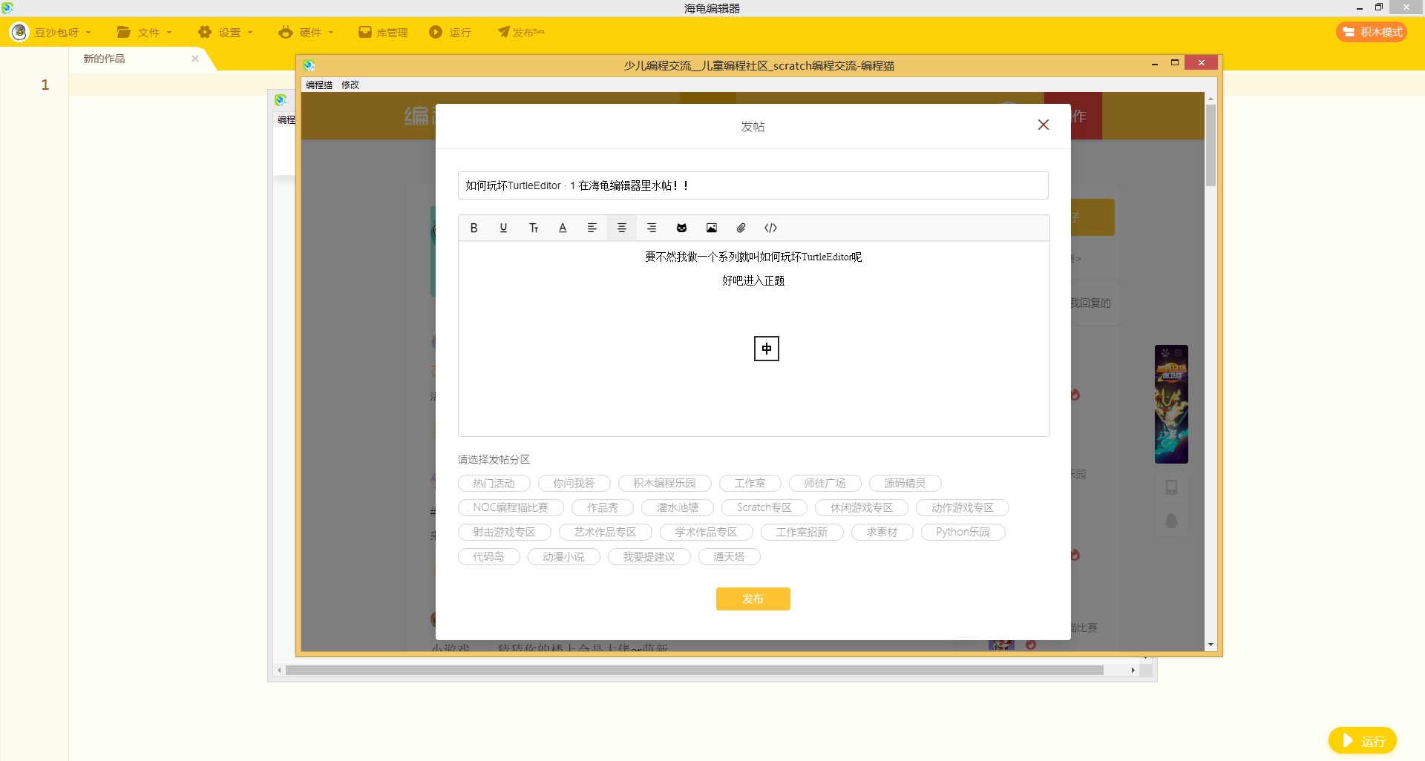Choose the Scratch专区 tag
1425x761 pixels.
[764, 508]
